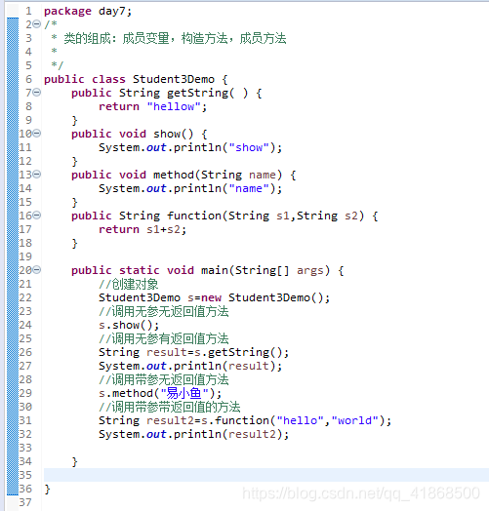The height and width of the screenshot is (511, 489).
Task: Click the "hello" argument on line 31
Action: click(x=300, y=420)
